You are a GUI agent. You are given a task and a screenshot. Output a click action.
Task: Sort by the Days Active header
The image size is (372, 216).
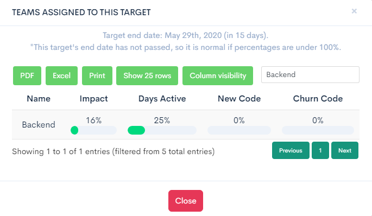(162, 99)
